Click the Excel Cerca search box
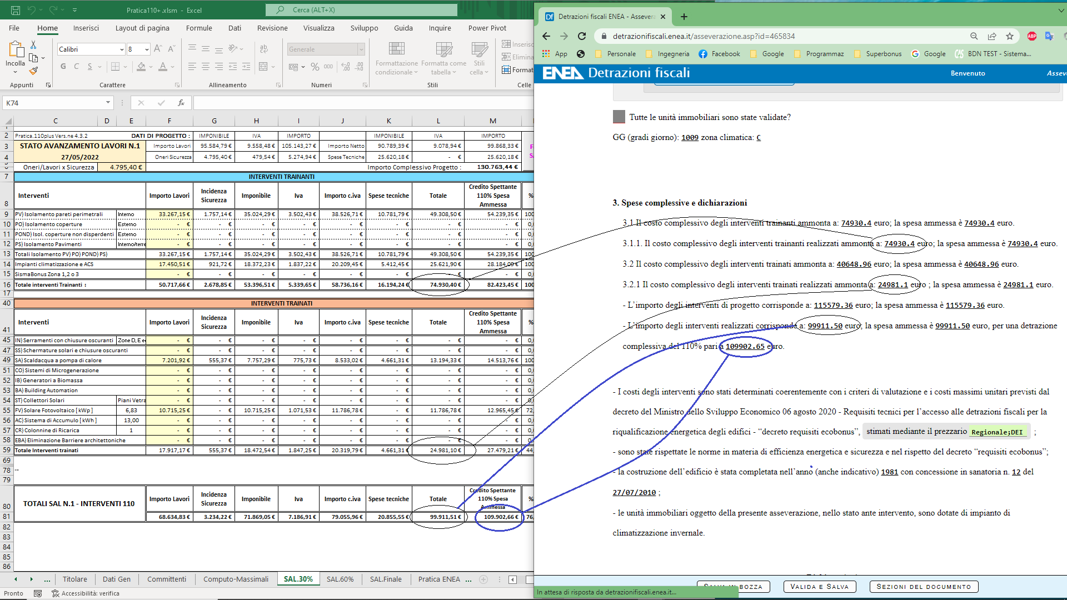 361,10
